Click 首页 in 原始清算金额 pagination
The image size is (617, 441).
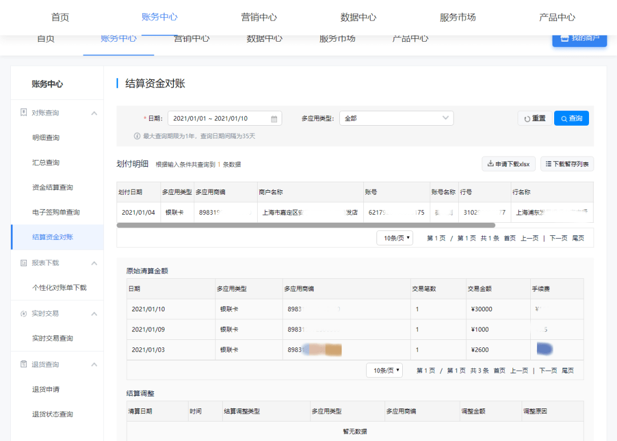499,370
